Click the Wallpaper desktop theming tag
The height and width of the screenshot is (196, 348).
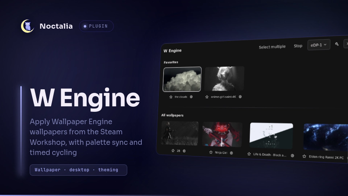pos(78,170)
